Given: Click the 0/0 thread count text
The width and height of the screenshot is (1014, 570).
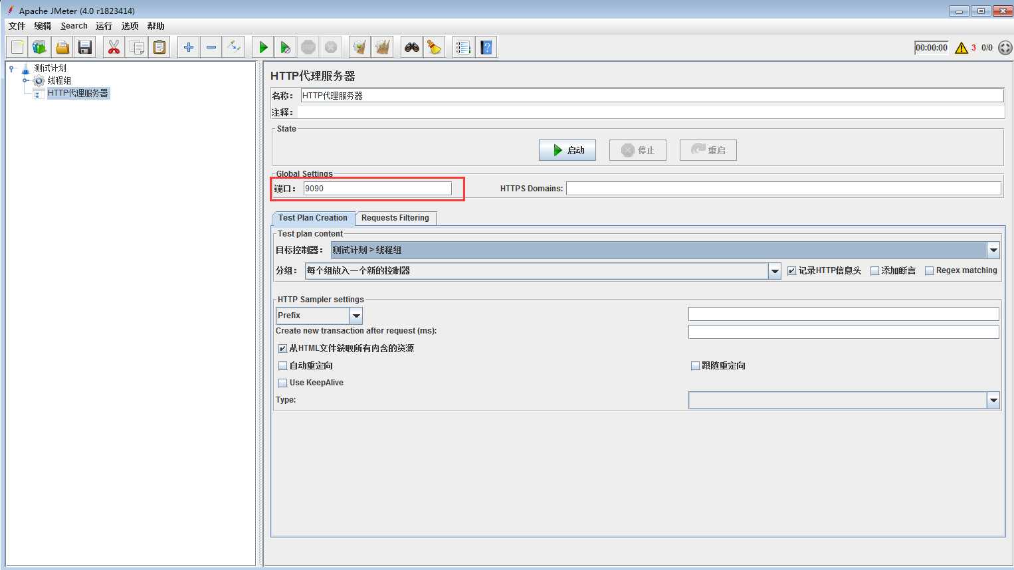Looking at the screenshot, I should [x=987, y=48].
